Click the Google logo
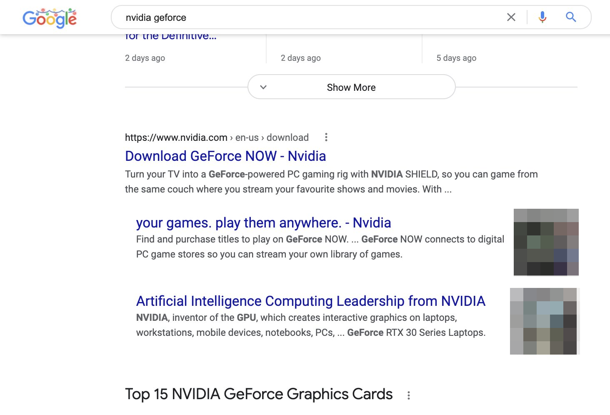The width and height of the screenshot is (610, 415). click(49, 17)
